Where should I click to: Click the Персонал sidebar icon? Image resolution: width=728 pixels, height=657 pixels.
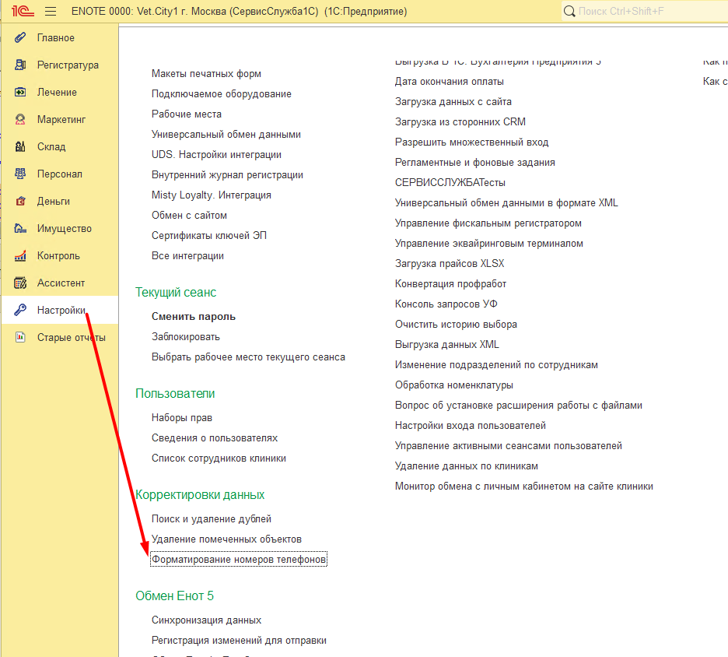[x=21, y=174]
